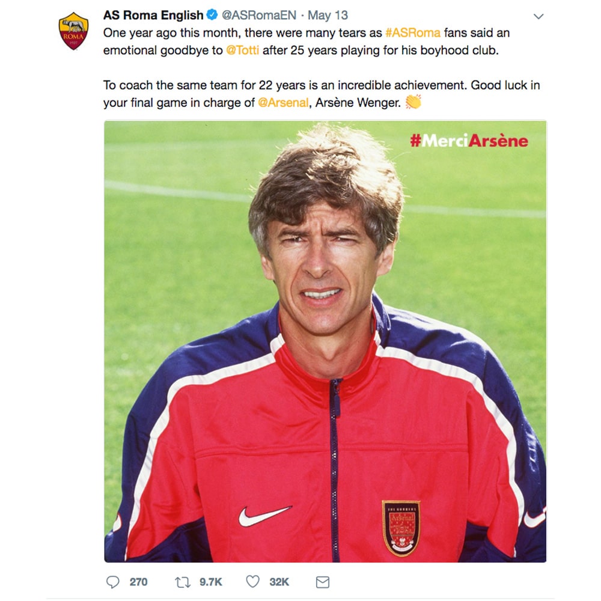The image size is (601, 601).
Task: Open the @Arsenal mention link
Action: (x=283, y=103)
